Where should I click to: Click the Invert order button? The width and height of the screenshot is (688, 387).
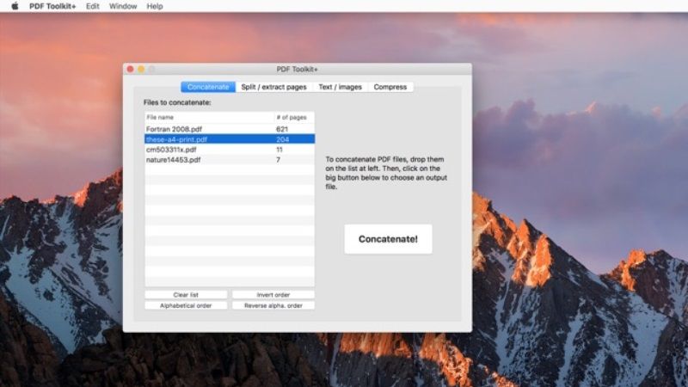[x=273, y=295]
